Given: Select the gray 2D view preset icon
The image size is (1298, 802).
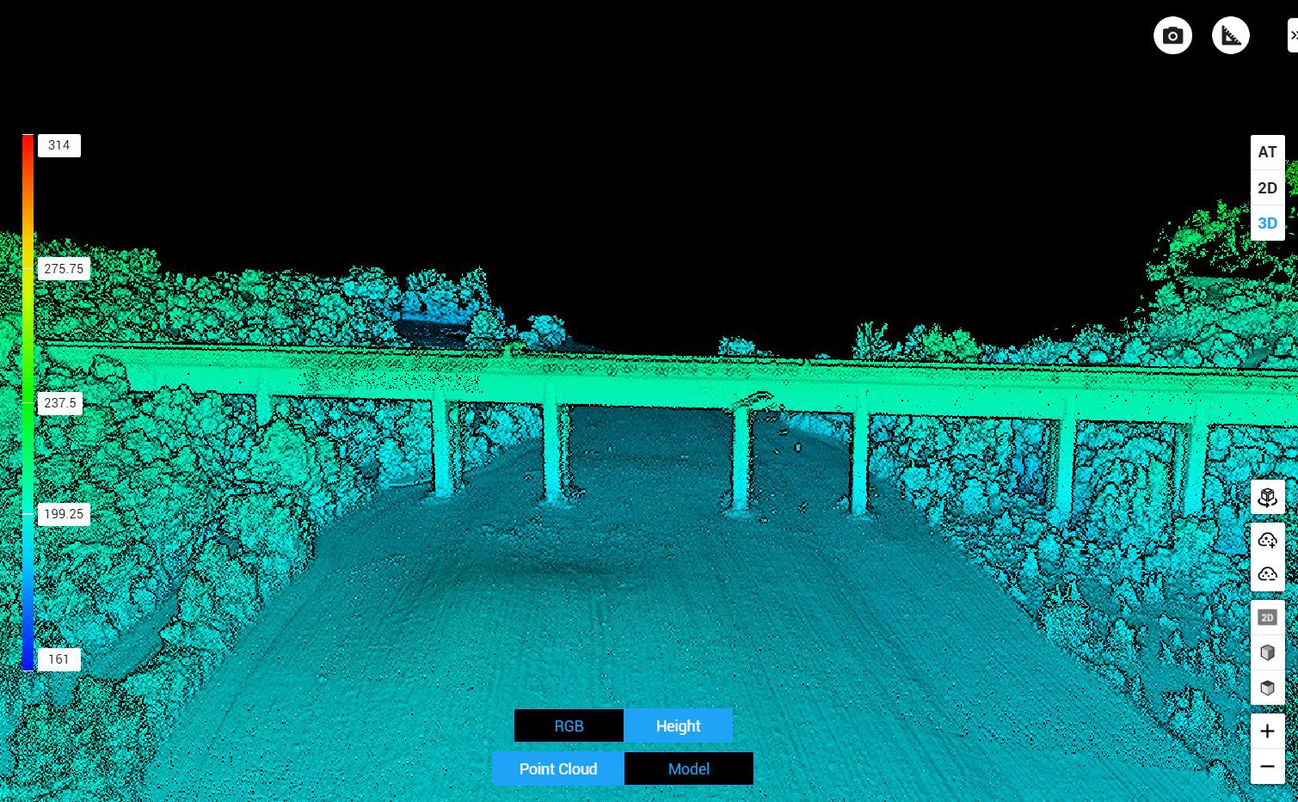Looking at the screenshot, I should (x=1267, y=617).
